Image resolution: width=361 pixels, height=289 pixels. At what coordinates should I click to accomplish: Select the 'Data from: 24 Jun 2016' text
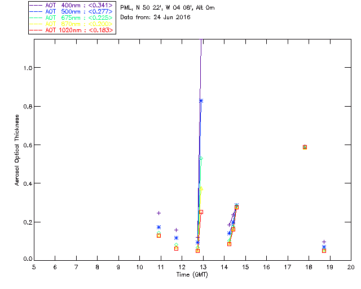(155, 17)
